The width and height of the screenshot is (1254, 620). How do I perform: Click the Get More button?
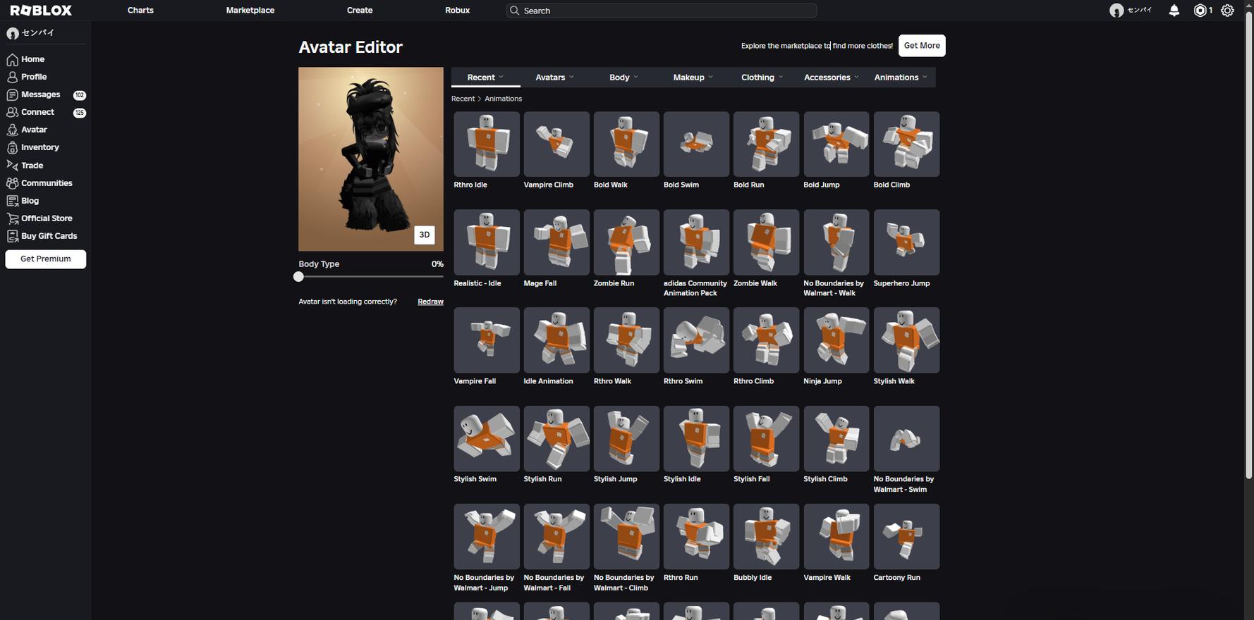click(x=921, y=46)
